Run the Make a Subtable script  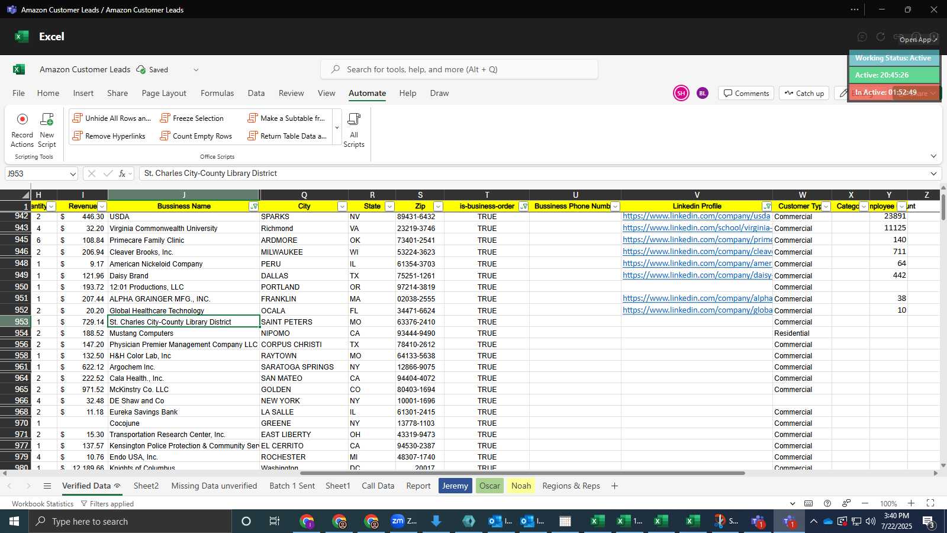[286, 118]
